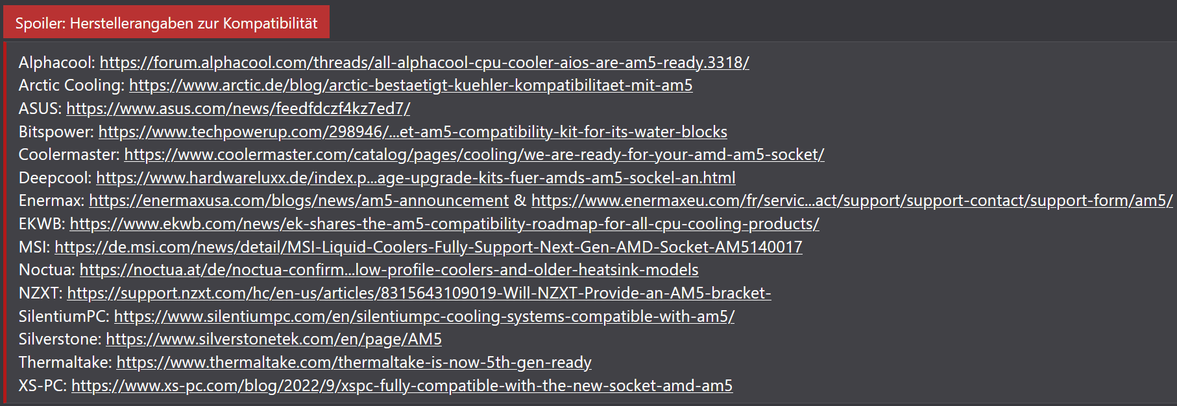
Task: Open the Bitspower techpowerup link
Action: [x=413, y=131]
